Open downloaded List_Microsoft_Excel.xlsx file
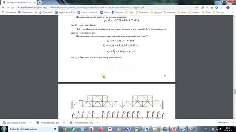236x132 pixels. [15, 122]
